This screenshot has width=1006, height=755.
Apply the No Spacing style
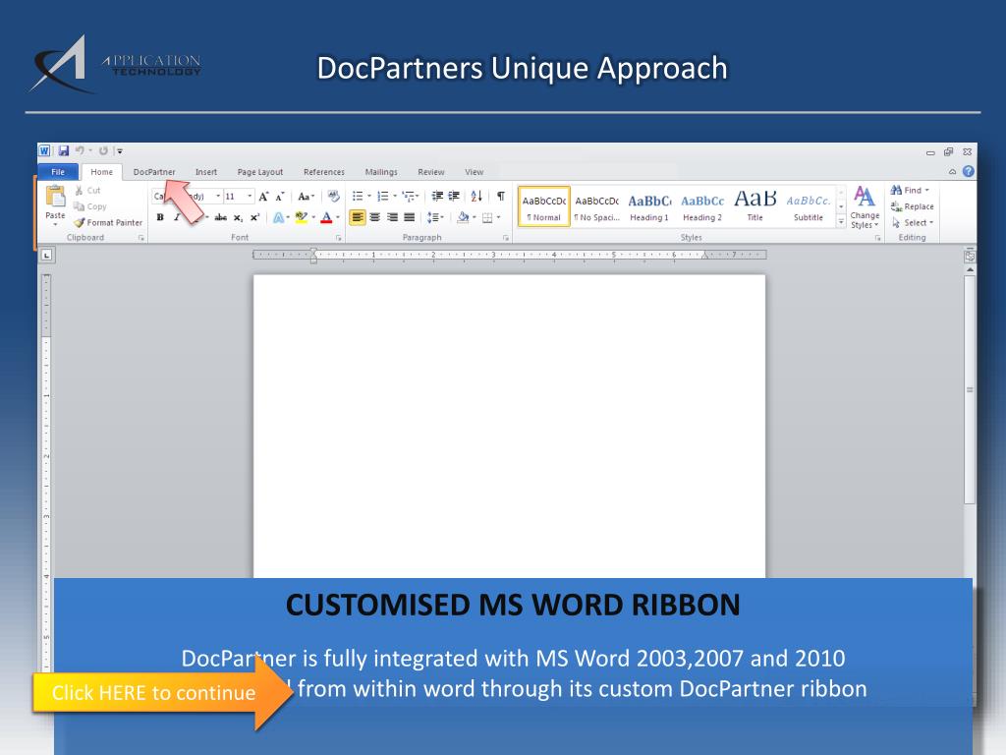[596, 206]
